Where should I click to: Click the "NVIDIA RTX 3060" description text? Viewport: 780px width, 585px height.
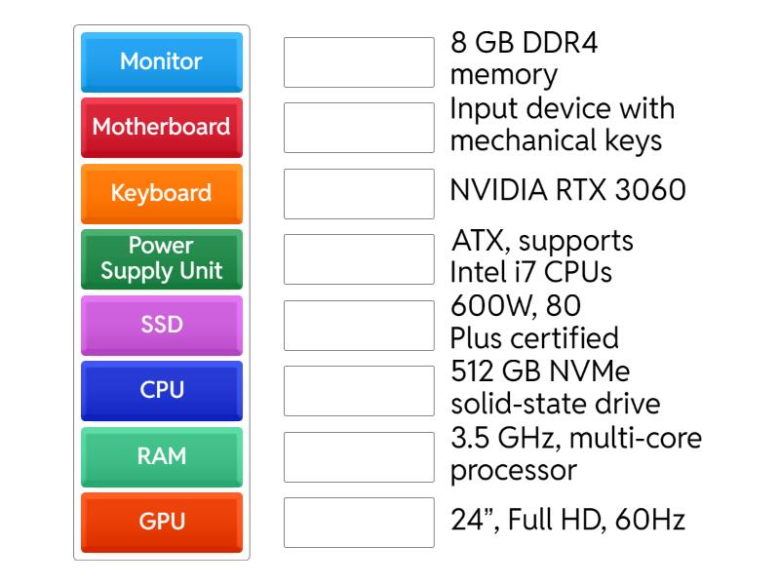point(567,190)
